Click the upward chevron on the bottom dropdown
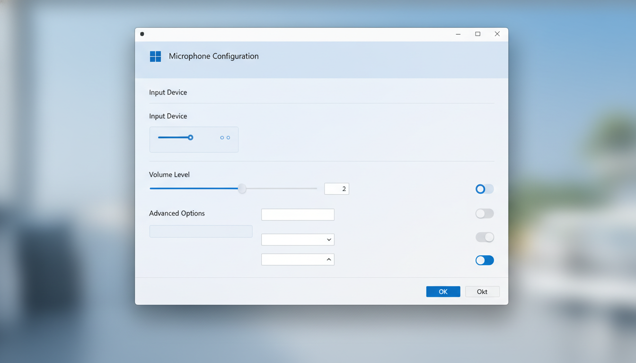Screen dimensions: 636x363 pos(328,259)
